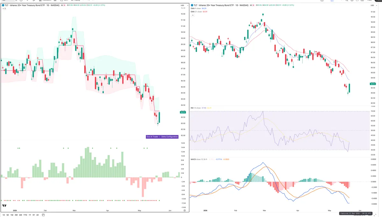Select the YTD time range

[x=25, y=215]
